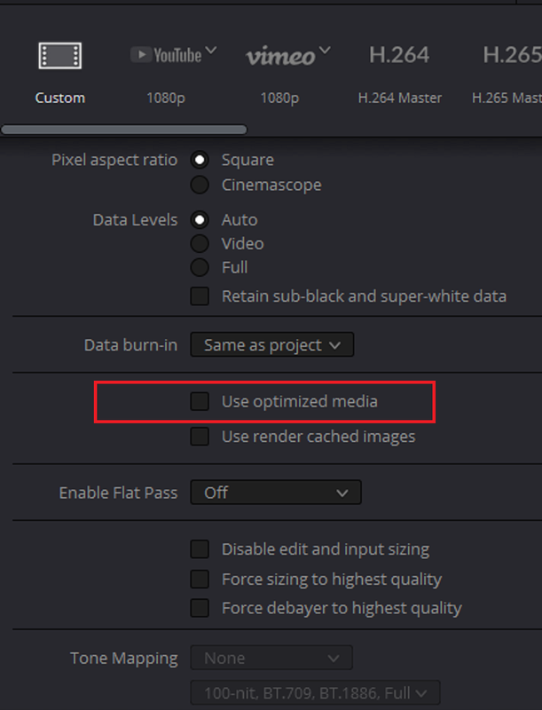542x710 pixels.
Task: Set Data Levels to Full
Action: [200, 267]
